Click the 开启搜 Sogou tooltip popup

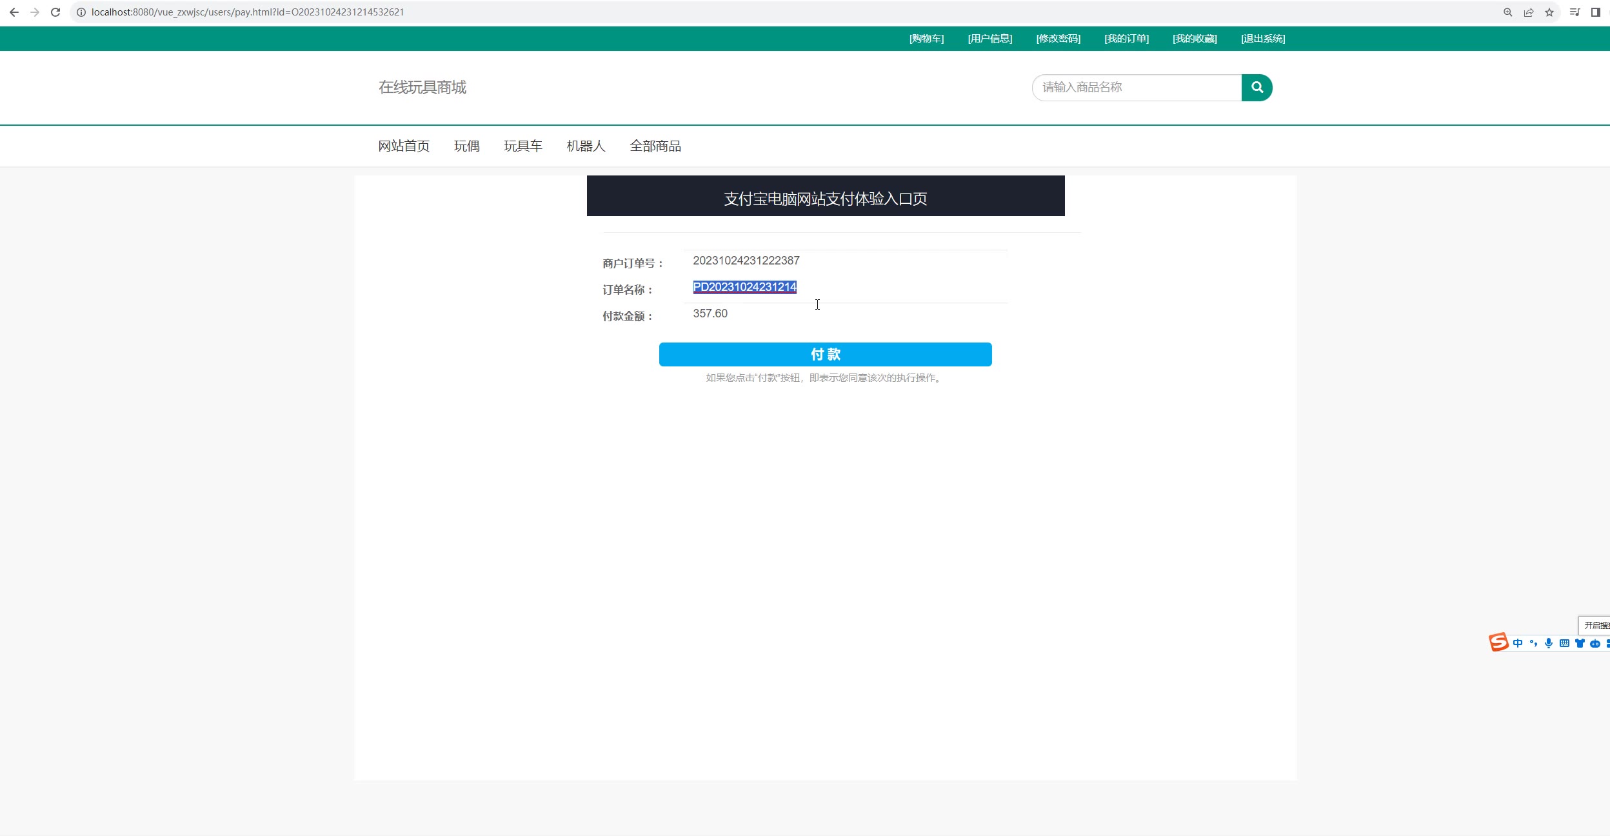coord(1595,625)
